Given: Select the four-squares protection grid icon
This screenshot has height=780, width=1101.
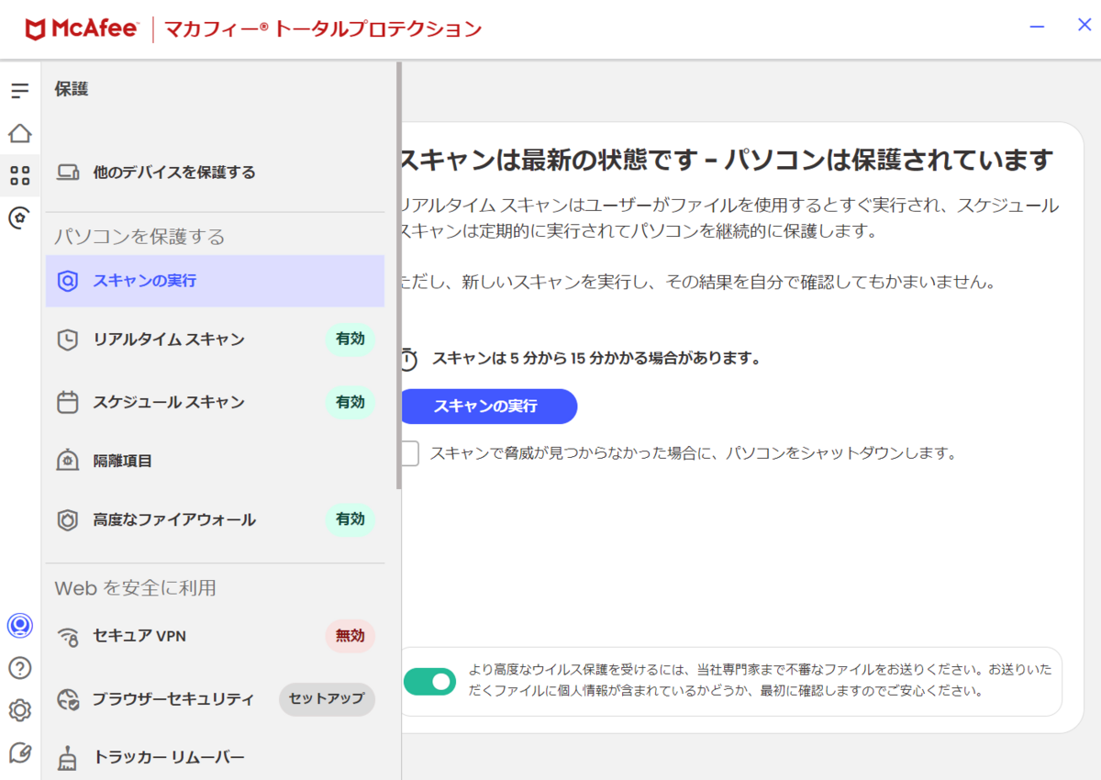Looking at the screenshot, I should [20, 175].
